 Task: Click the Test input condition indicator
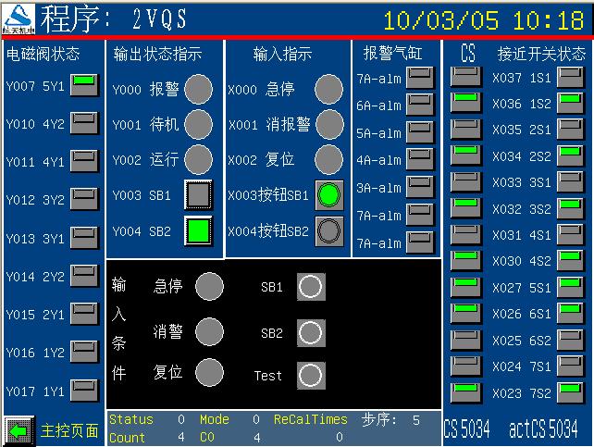311,376
